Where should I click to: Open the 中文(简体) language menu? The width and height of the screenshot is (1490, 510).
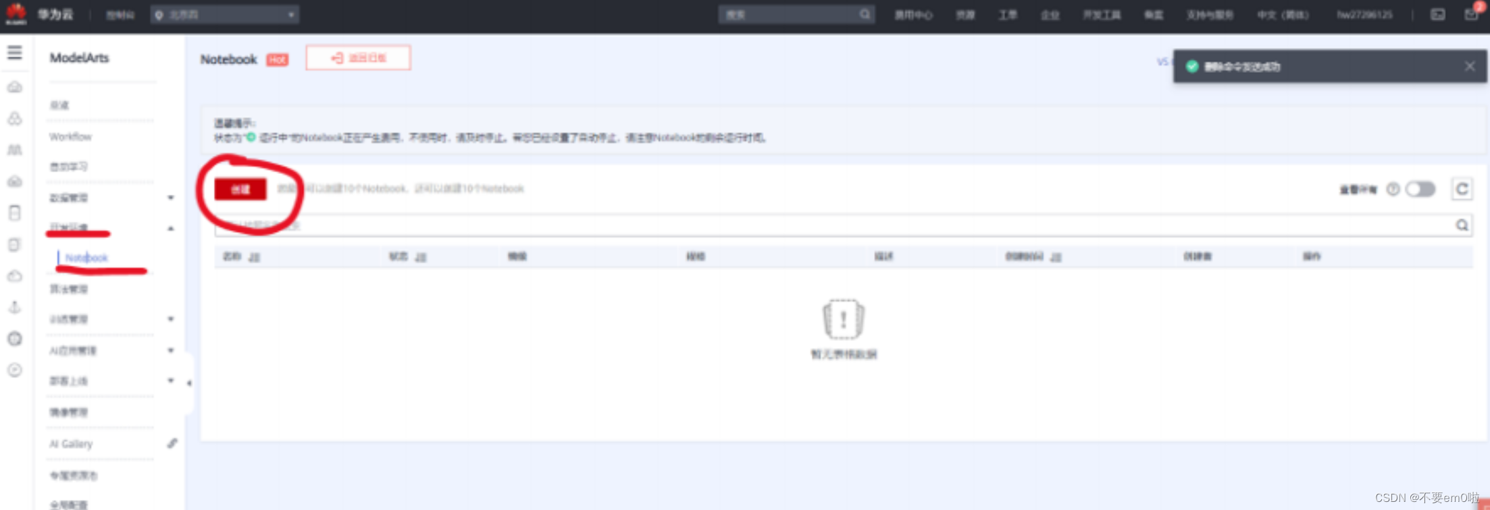click(1283, 14)
